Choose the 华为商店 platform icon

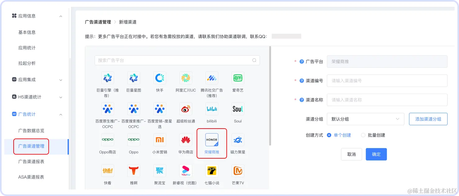(186, 140)
